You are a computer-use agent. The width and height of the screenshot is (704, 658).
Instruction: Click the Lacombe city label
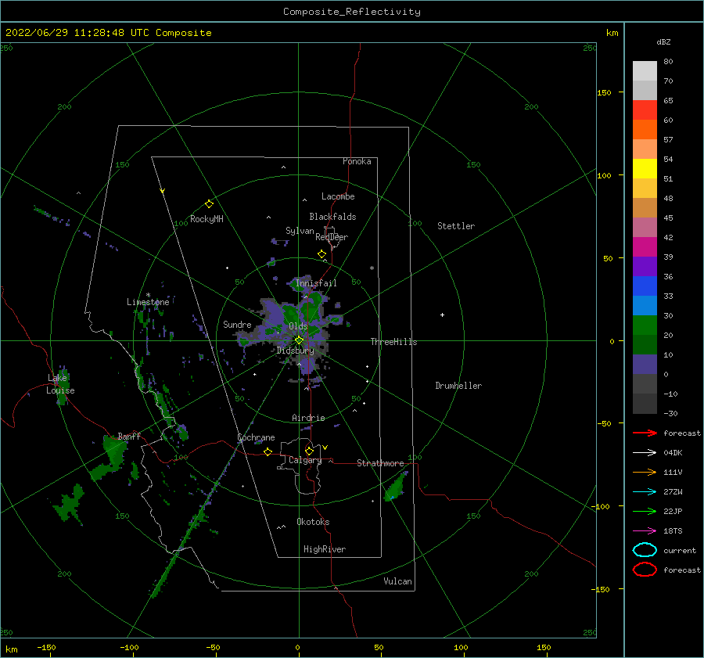tap(338, 196)
